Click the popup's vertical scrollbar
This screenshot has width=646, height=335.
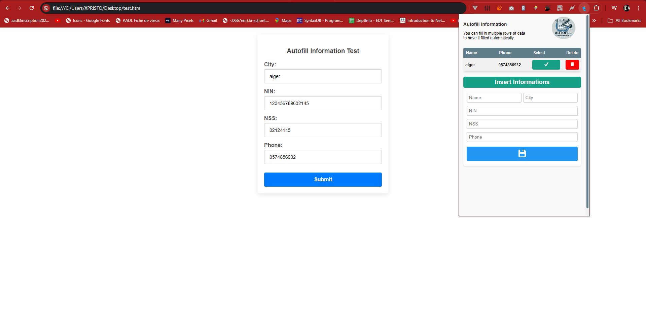587,111
